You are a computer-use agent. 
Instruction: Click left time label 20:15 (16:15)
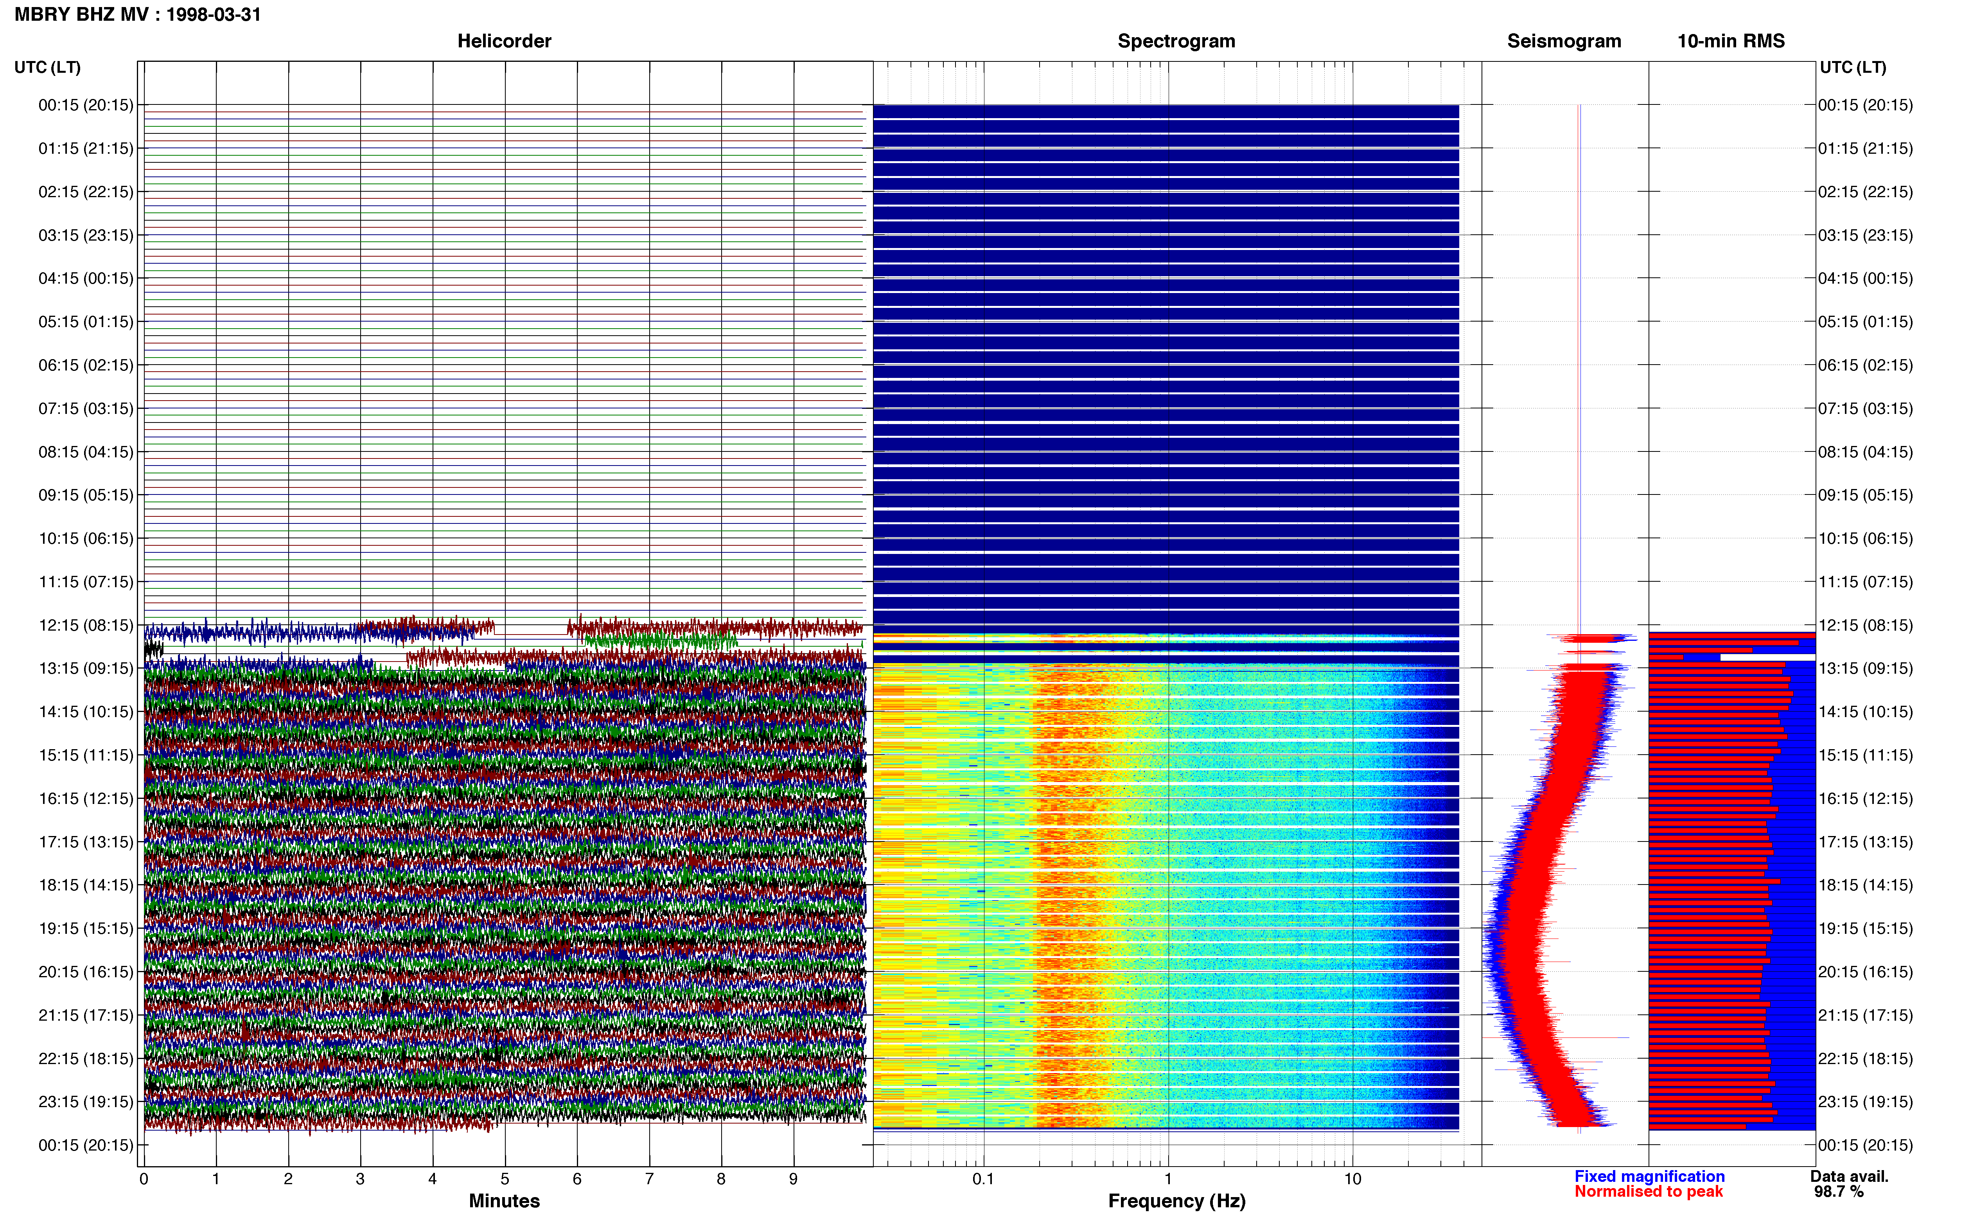[86, 971]
